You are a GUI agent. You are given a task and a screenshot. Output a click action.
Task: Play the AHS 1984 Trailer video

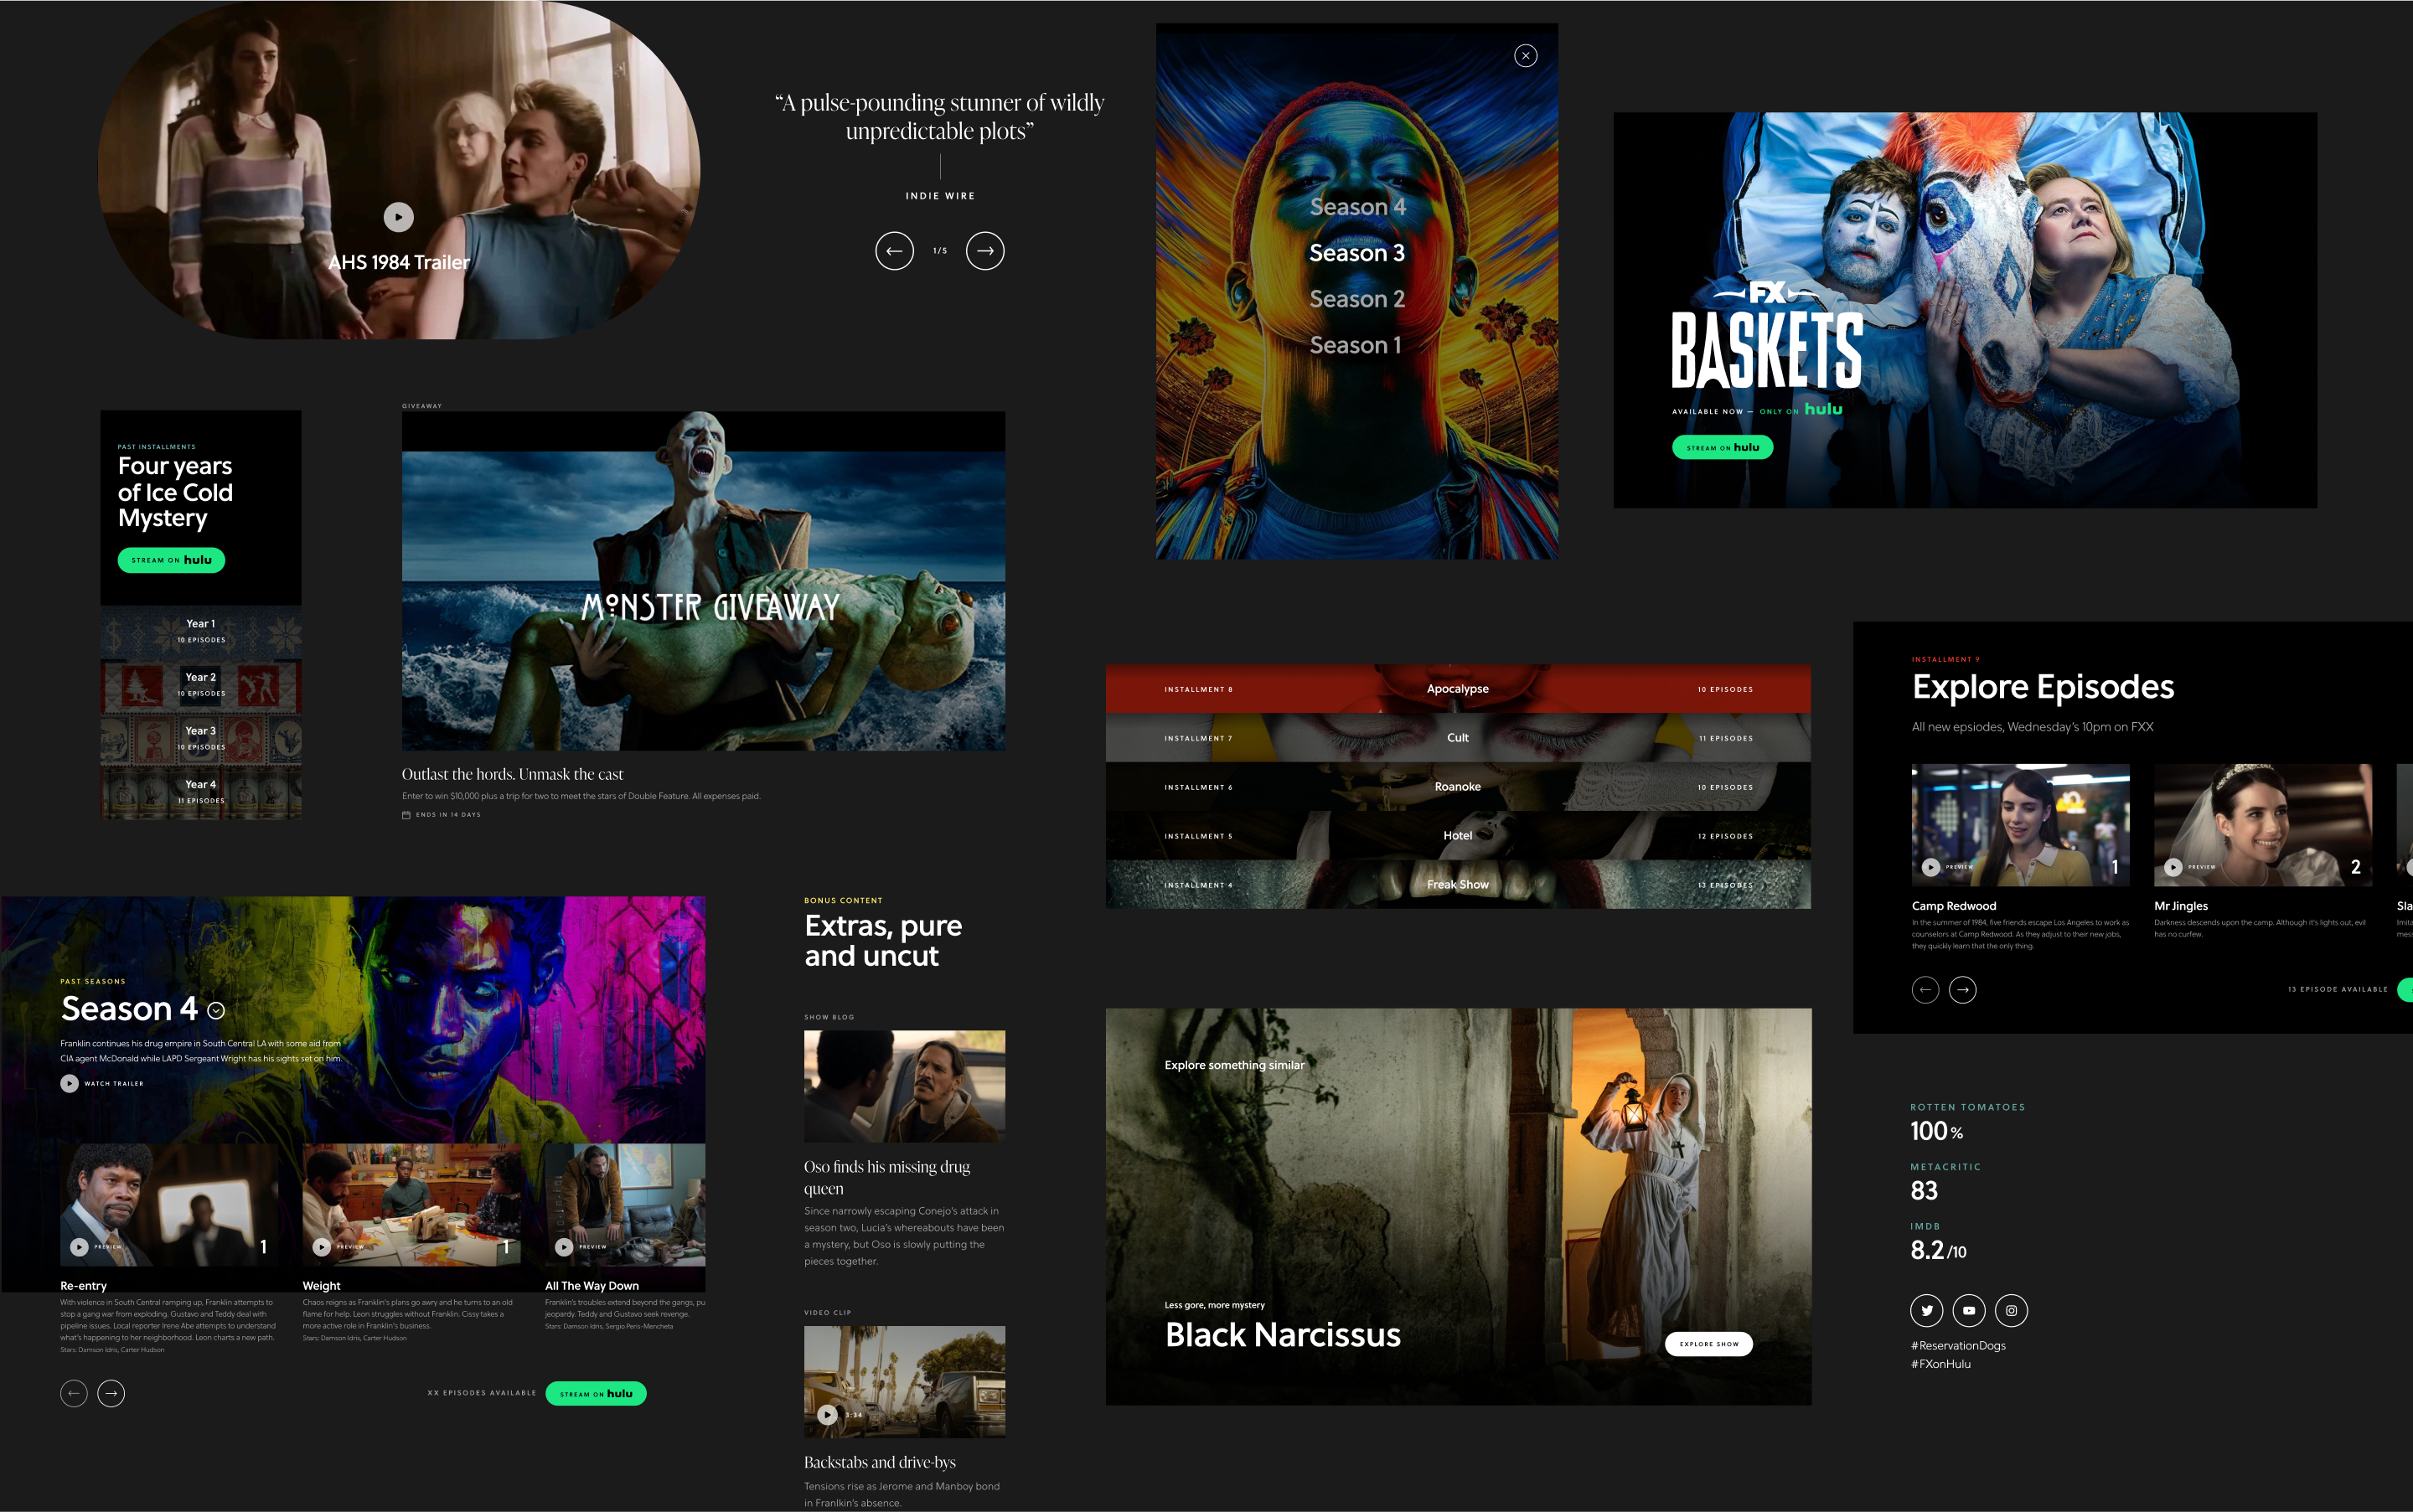pyautogui.click(x=398, y=217)
